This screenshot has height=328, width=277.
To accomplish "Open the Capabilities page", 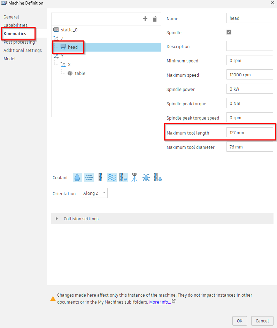I will click(x=15, y=25).
